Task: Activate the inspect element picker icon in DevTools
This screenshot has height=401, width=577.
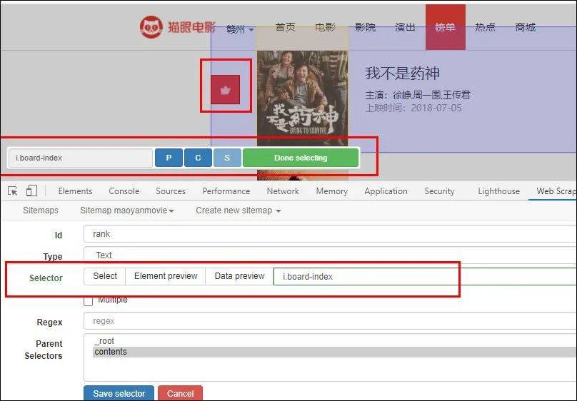Action: coord(13,191)
